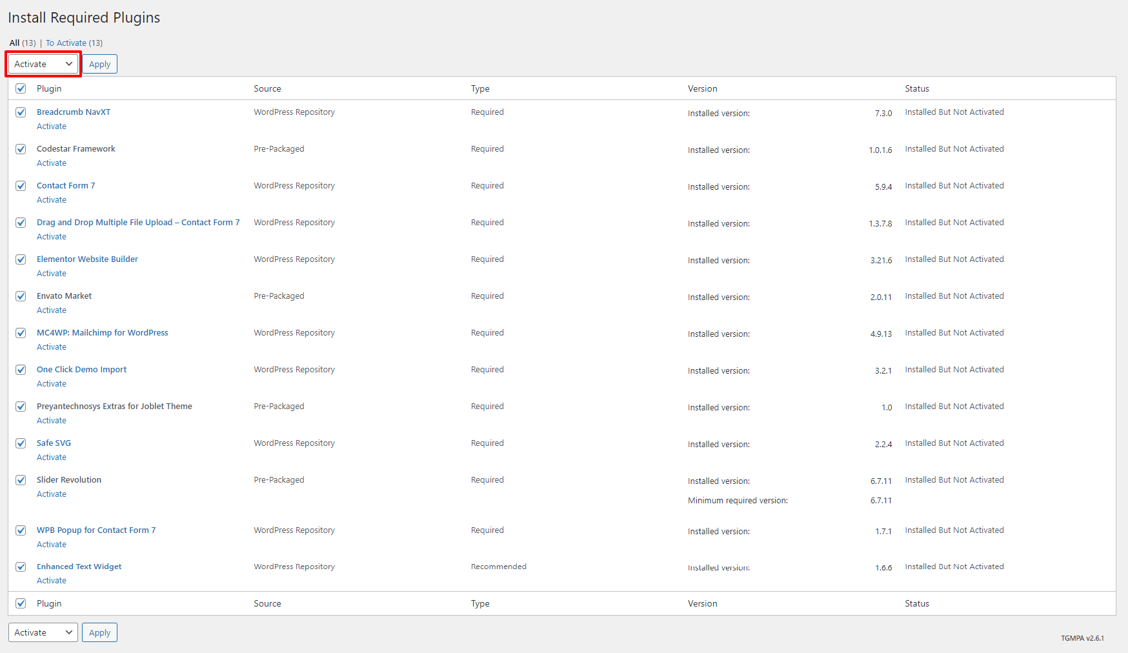Click the Type column header at top
Viewport: 1128px width, 653px height.
tap(480, 88)
